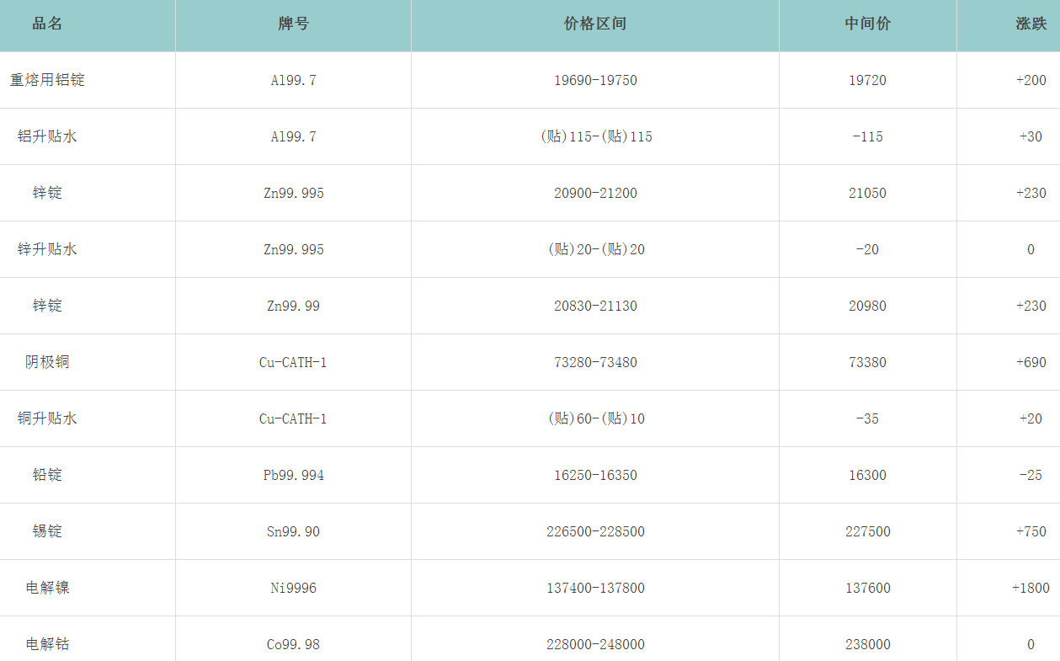Click price range 73280-73480
Viewport: 1060px width, 661px height.
click(595, 362)
